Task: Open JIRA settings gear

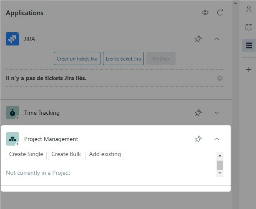Action: pos(220,78)
